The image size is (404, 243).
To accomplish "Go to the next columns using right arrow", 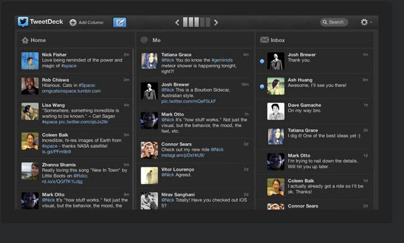I will click(x=216, y=22).
